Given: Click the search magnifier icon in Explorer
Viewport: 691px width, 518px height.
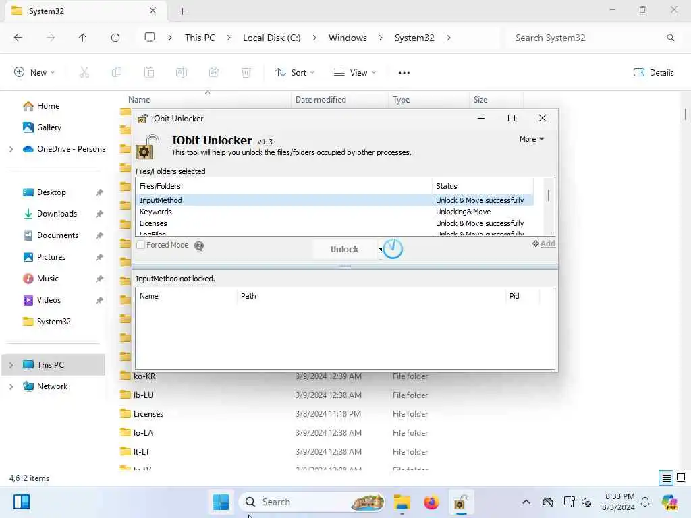Looking at the screenshot, I should click(670, 38).
